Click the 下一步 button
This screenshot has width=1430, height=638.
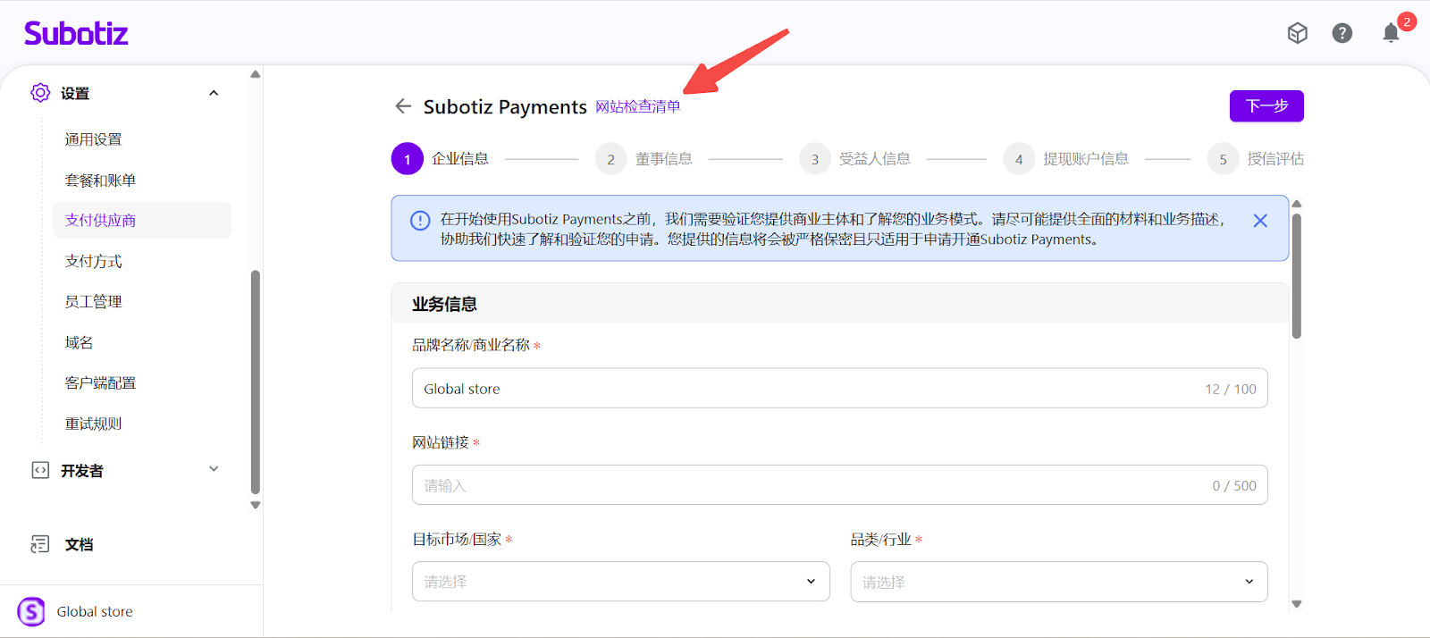tap(1266, 106)
